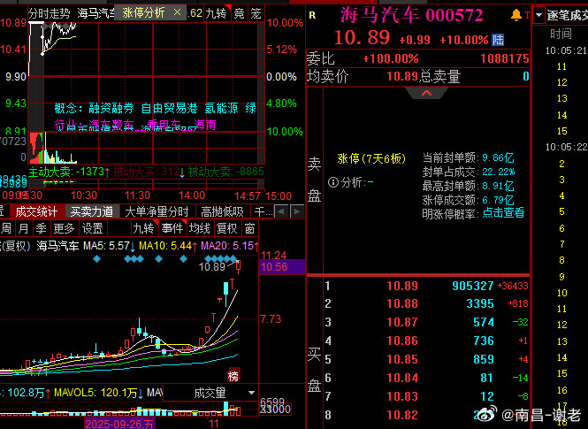This screenshot has height=429, width=588.
Task: Click the 融资融券 concept tag
Action: pos(111,109)
